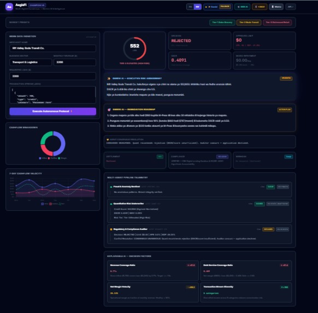Click the Fraud & Anomaly Sentinel status dot
Image resolution: width=318 pixels, height=313 pixels.
click(x=111, y=187)
